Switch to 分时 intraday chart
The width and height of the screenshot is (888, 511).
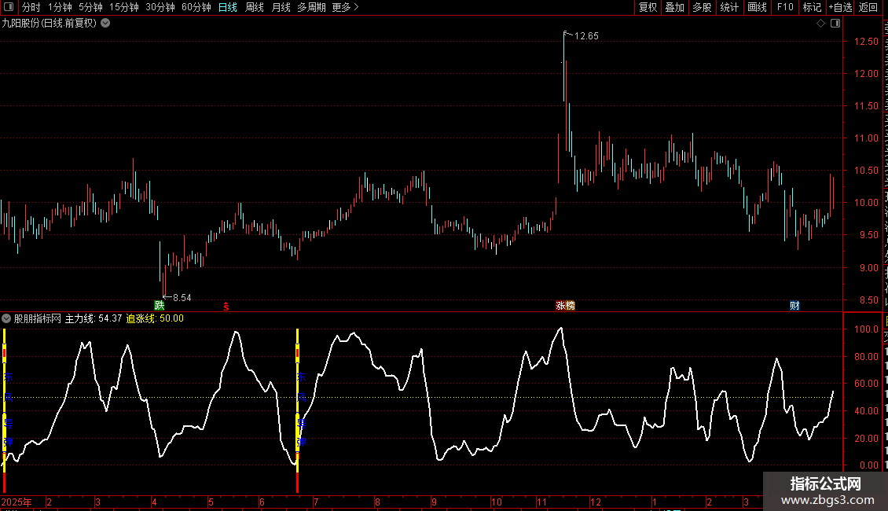31,7
